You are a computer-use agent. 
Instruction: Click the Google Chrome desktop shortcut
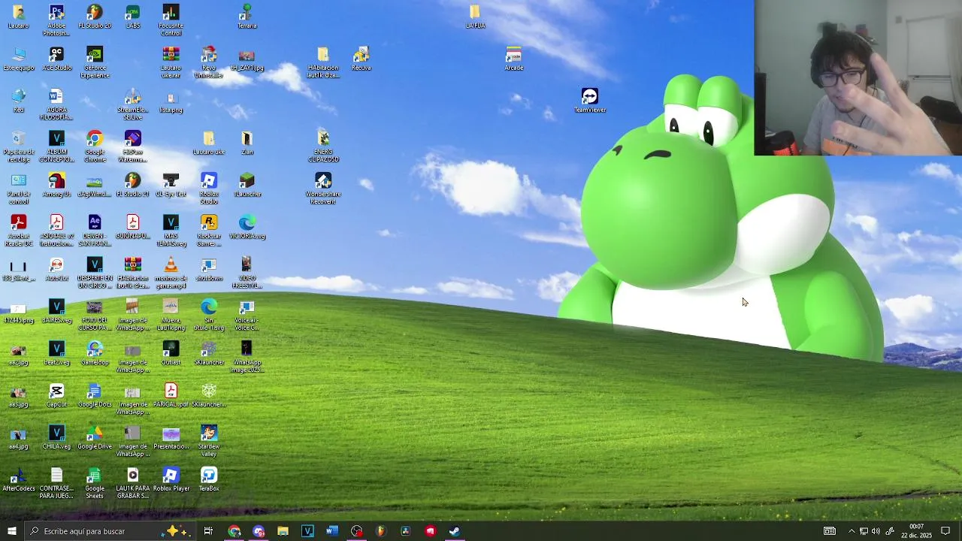[95, 146]
